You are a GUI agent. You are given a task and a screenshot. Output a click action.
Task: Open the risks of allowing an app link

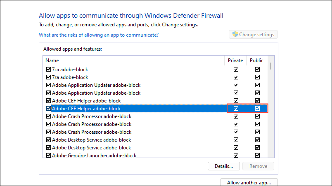(99, 35)
